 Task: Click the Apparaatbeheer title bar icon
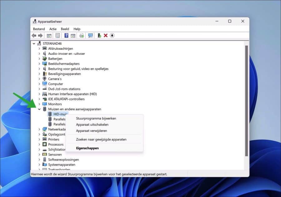pyautogui.click(x=35, y=21)
